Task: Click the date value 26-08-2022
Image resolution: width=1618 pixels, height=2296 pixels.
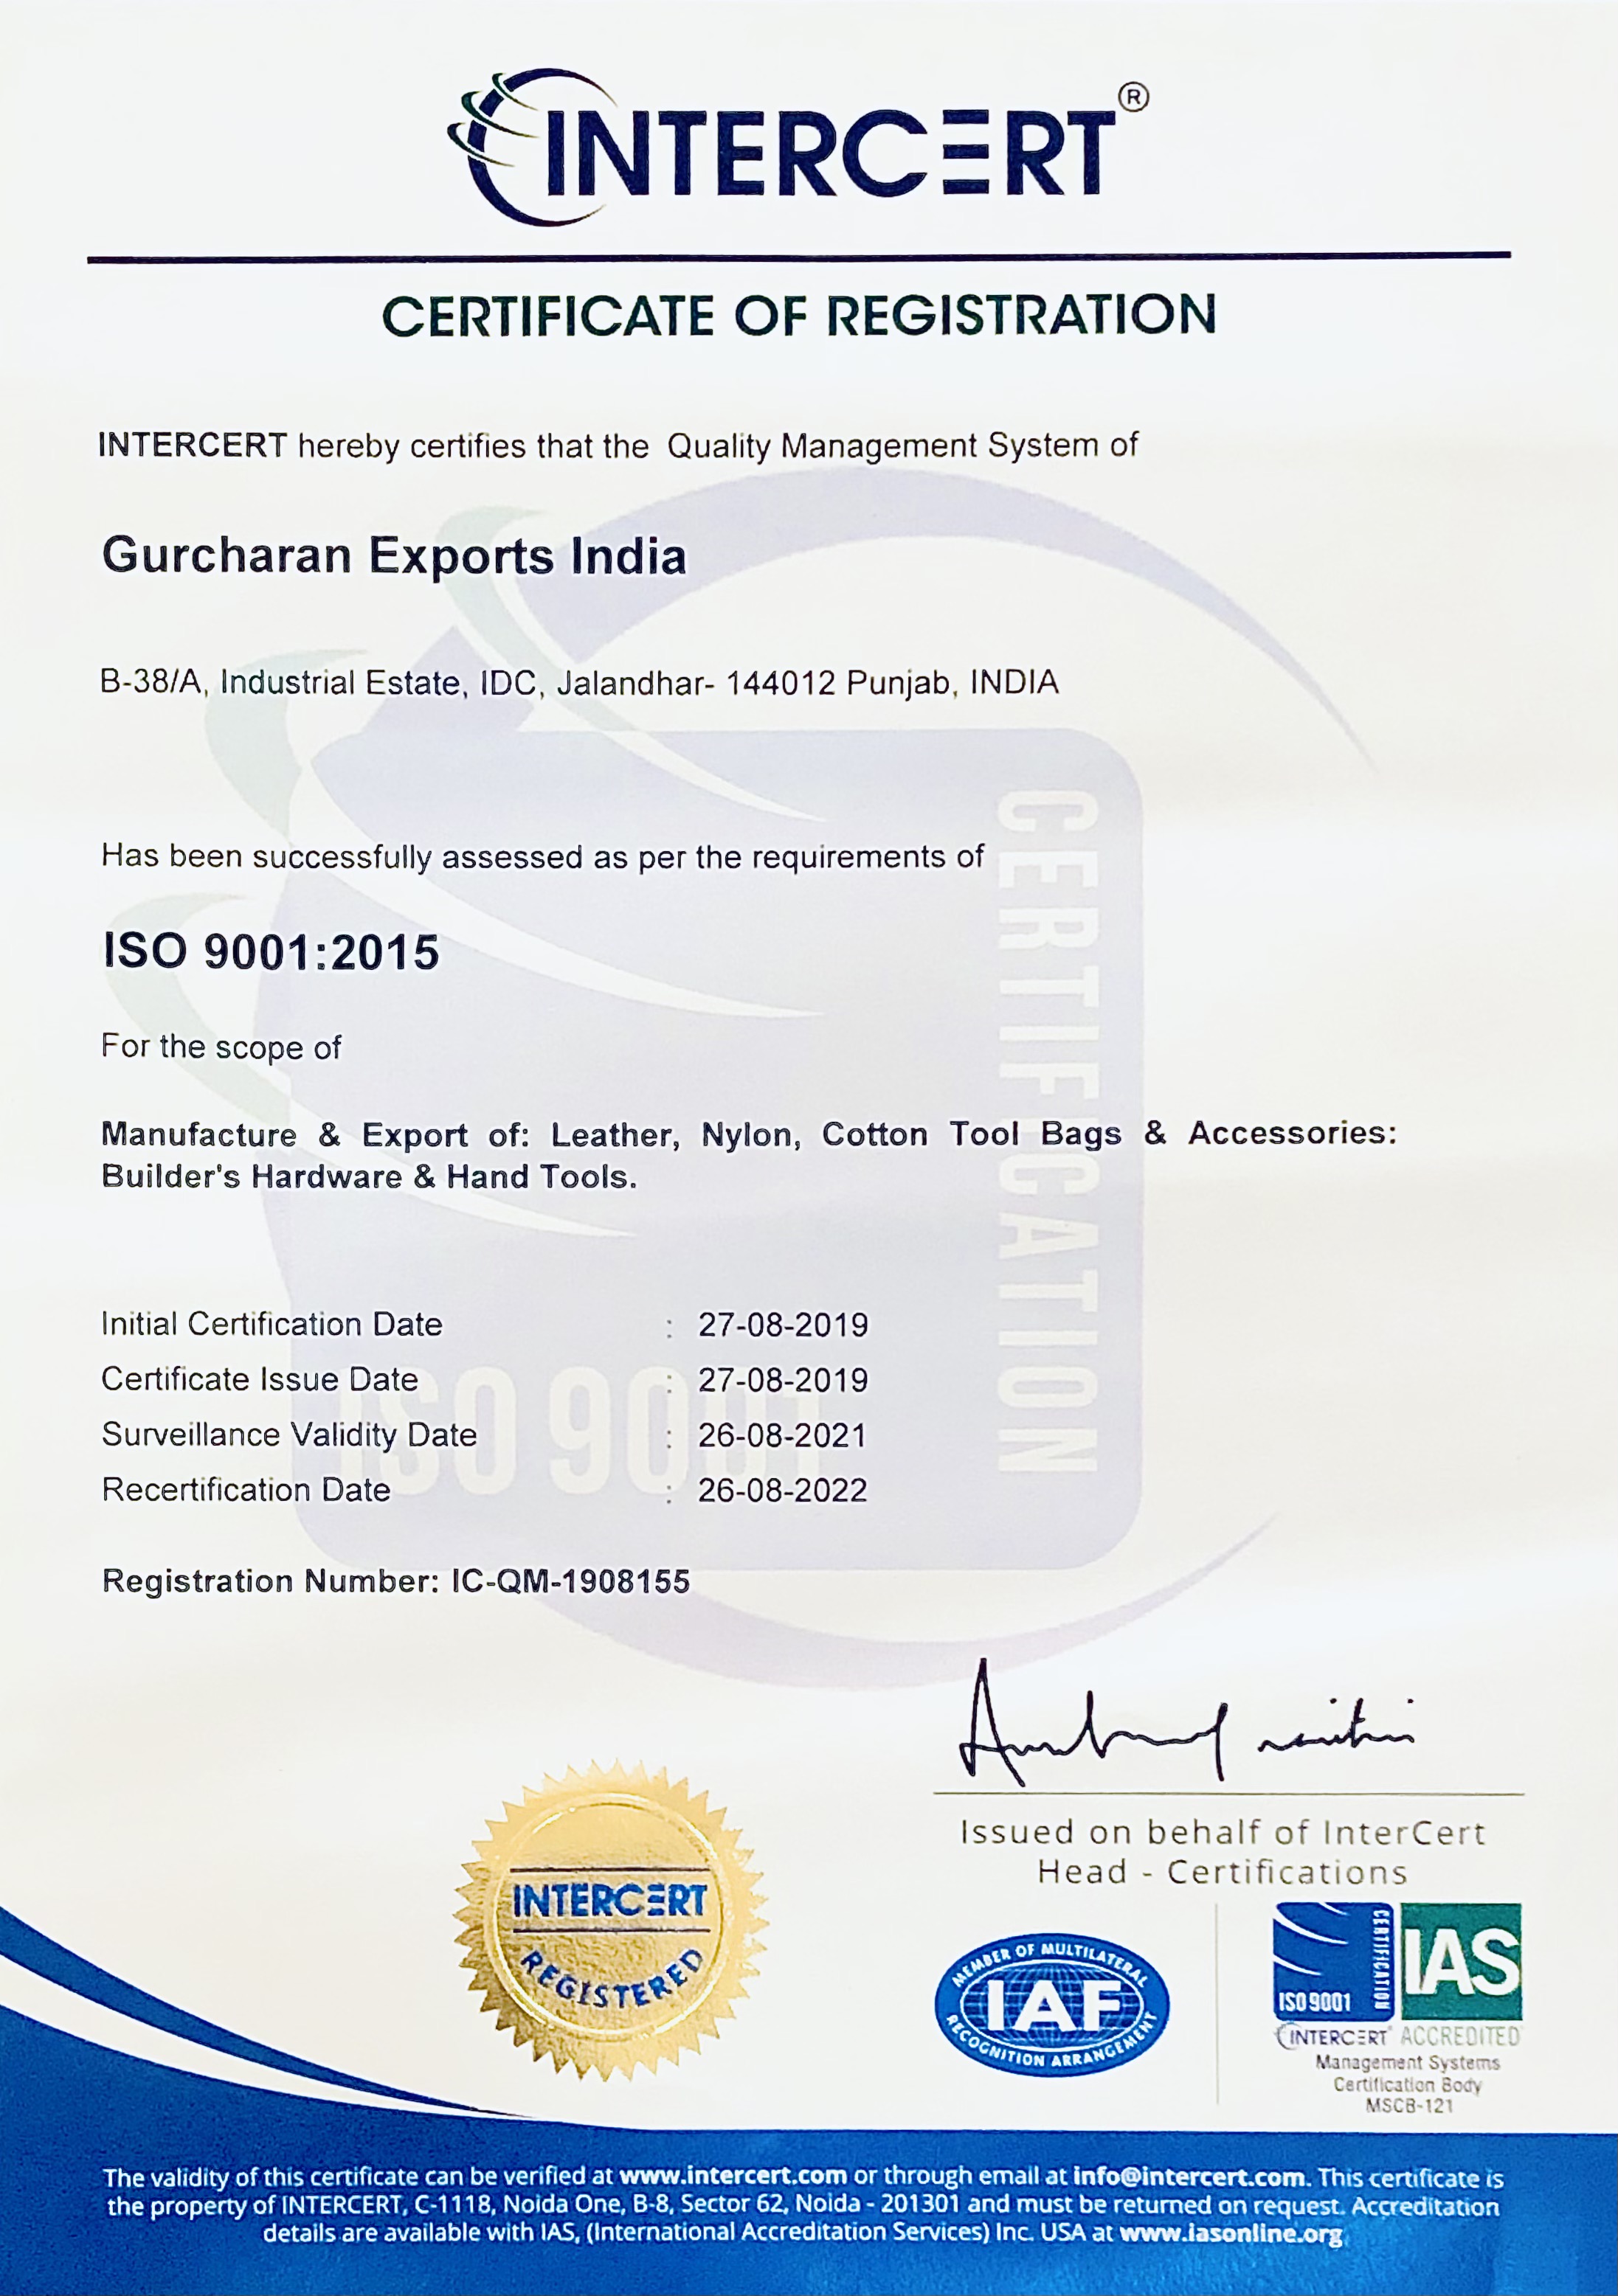Action: tap(783, 1490)
